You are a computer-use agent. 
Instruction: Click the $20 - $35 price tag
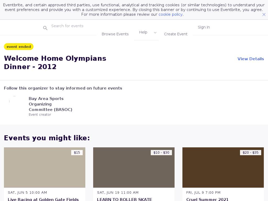coord(250,153)
